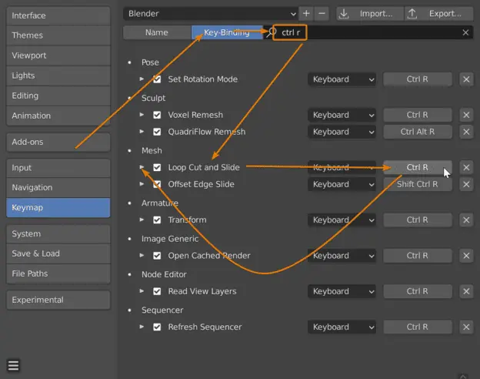Screen dimensions: 480x379
Task: Remove the QuadriFlow Remesh keymap item
Action: click(x=466, y=132)
